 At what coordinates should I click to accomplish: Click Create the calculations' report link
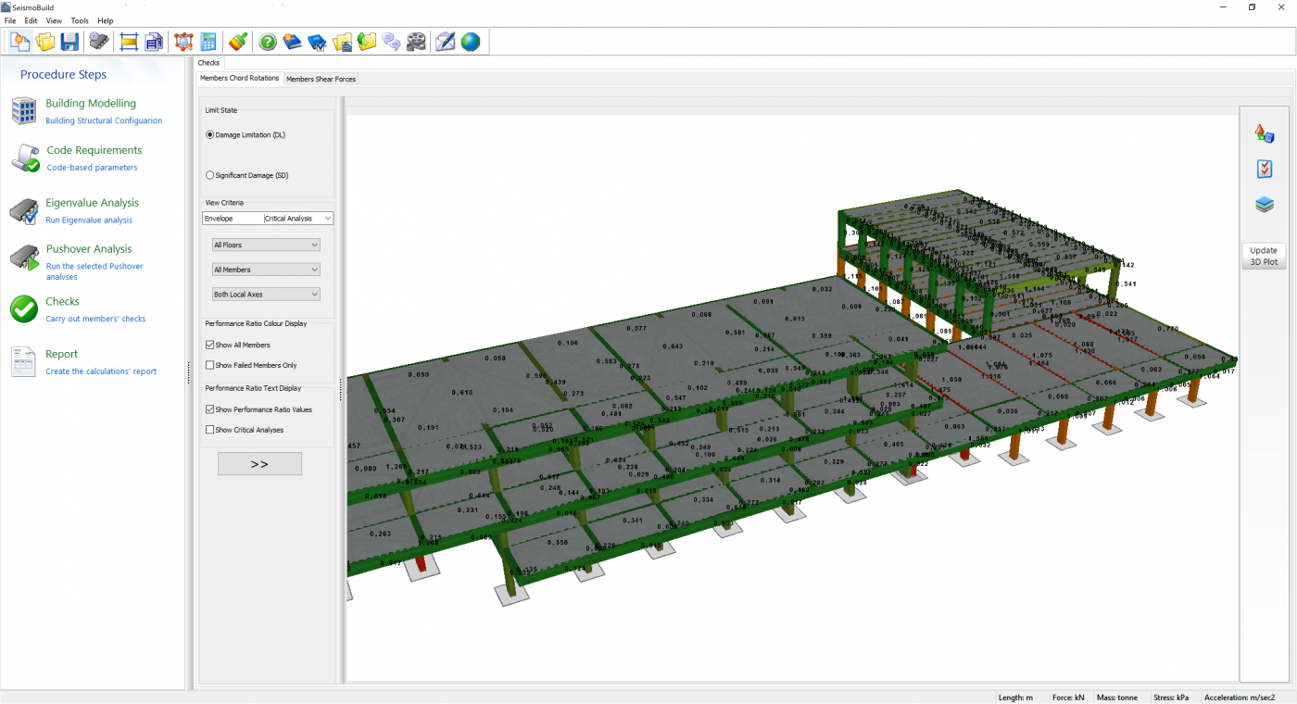click(101, 371)
